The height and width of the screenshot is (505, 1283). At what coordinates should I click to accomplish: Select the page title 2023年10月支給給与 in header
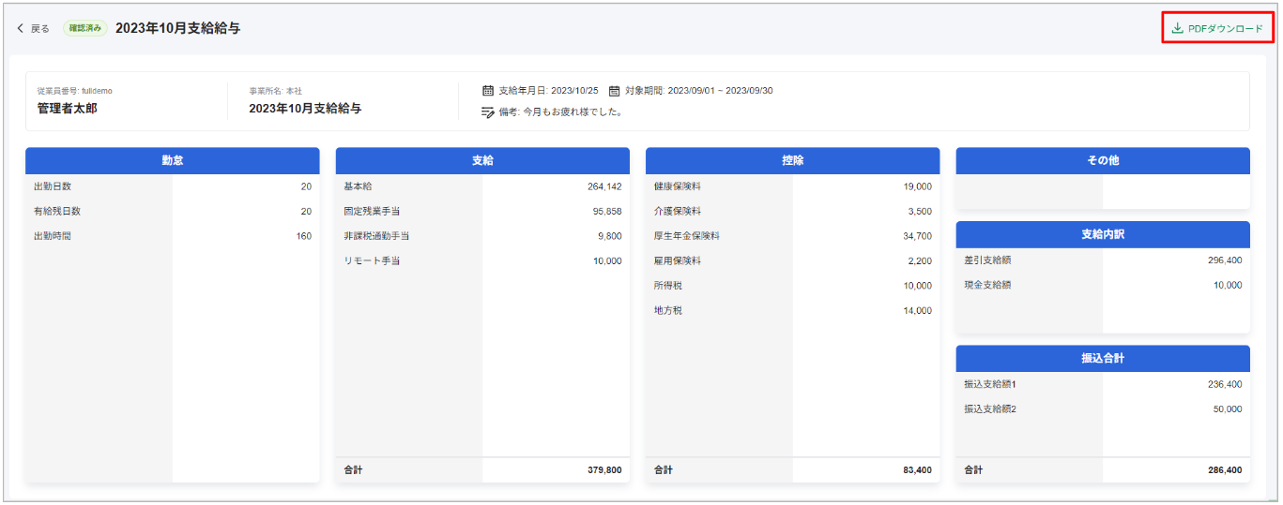(177, 28)
